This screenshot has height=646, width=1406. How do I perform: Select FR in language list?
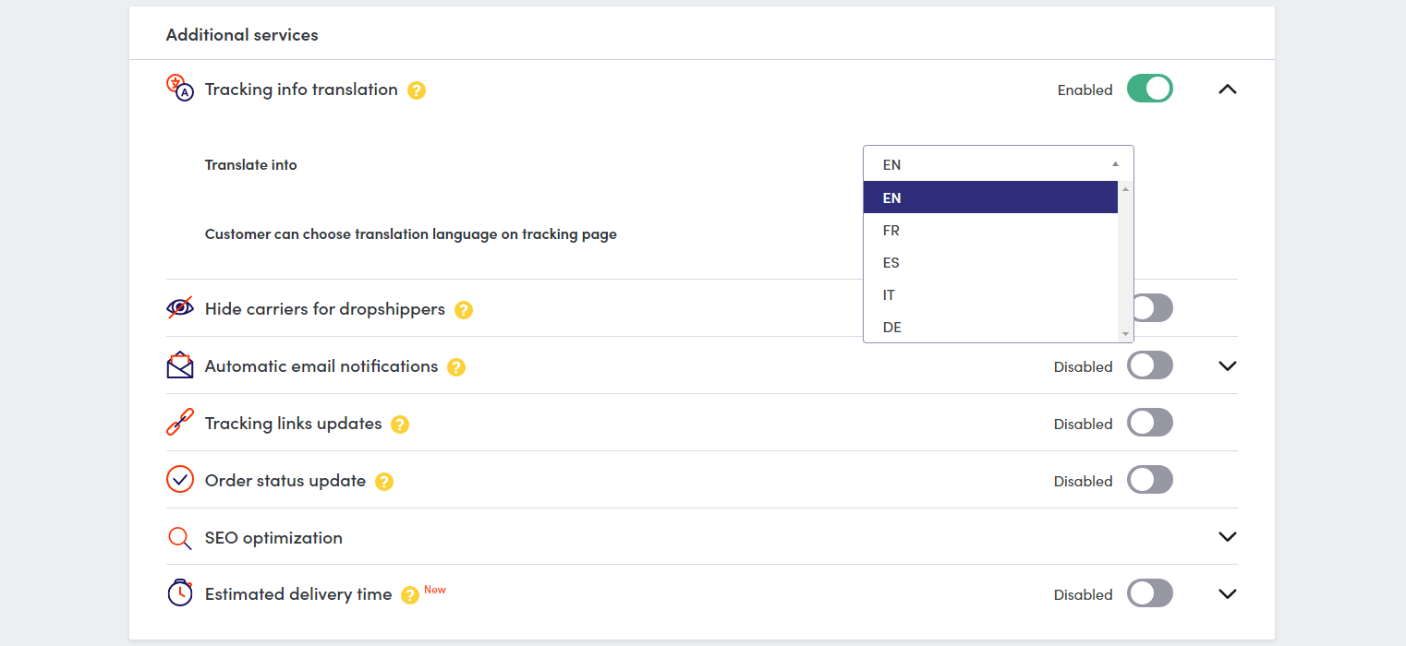pos(990,230)
